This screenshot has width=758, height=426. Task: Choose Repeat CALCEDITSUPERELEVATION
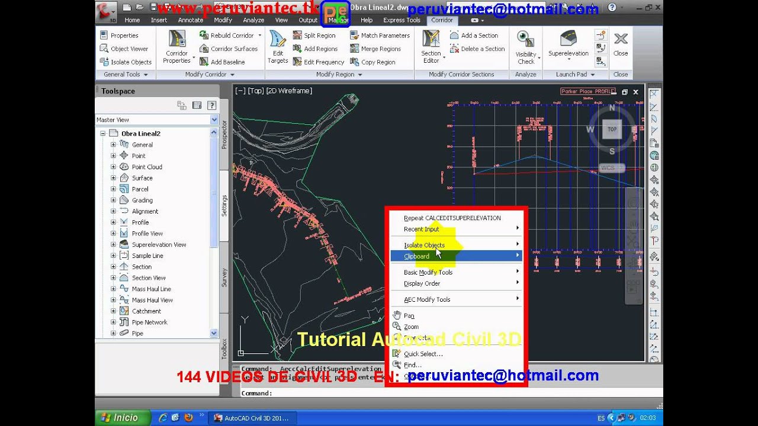pyautogui.click(x=452, y=218)
